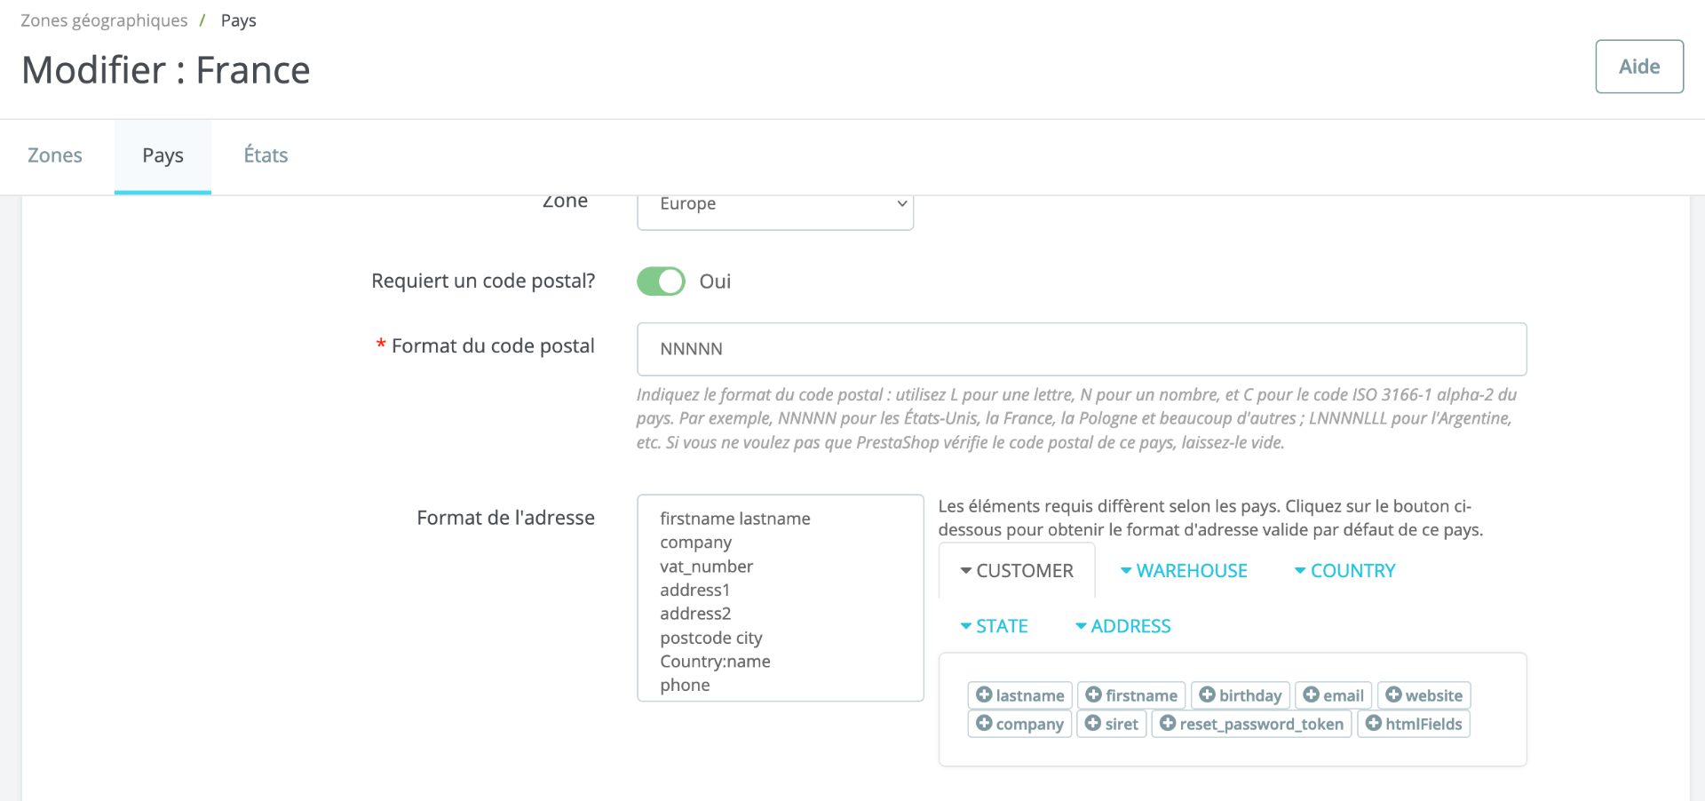Expand the CUSTOMER fields tab
1705x801 pixels.
coord(1017,571)
